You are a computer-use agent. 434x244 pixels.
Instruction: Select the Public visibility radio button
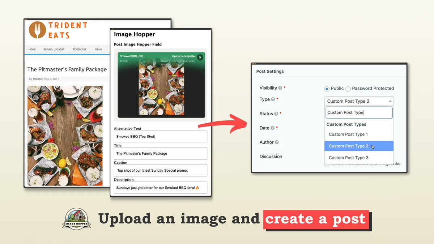(x=327, y=89)
